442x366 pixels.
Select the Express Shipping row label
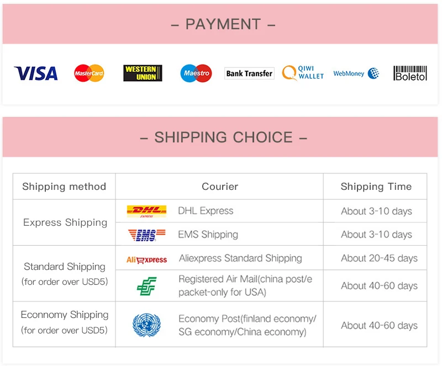[x=65, y=222]
